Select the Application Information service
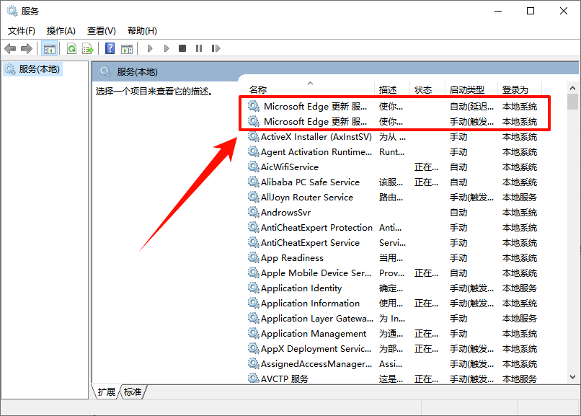The width and height of the screenshot is (581, 416). 394,304
